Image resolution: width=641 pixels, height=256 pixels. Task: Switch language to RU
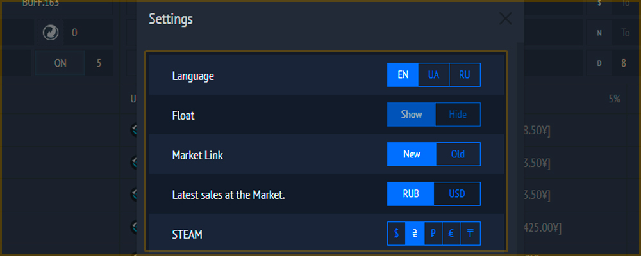[x=465, y=75]
